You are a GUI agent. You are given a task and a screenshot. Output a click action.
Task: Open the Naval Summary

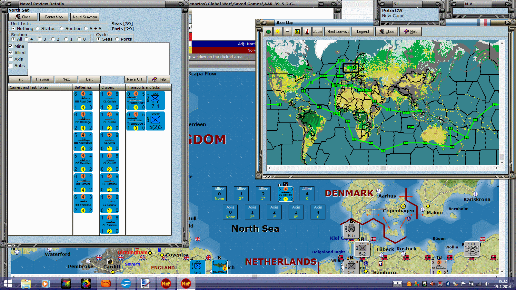pos(85,17)
